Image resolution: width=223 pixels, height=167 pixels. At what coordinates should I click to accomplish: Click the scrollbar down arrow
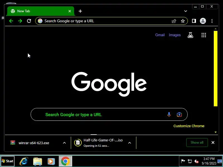click(x=215, y=132)
